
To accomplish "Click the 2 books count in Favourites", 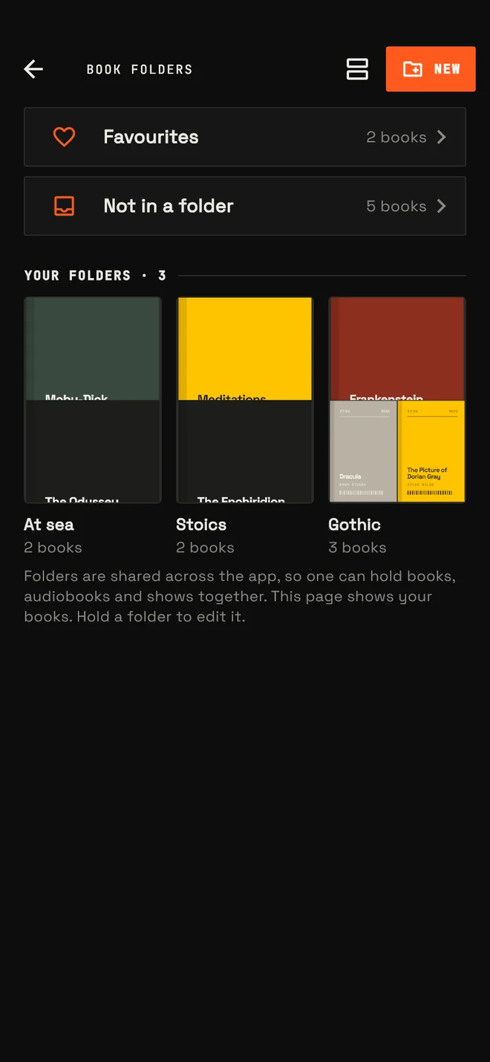I will pos(396,137).
